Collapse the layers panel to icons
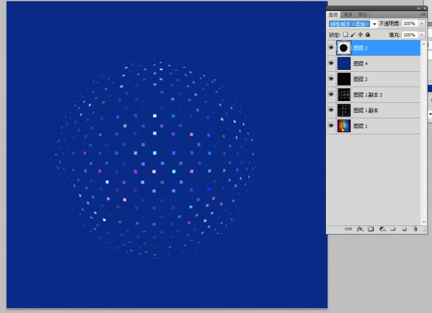The width and height of the screenshot is (432, 313). coord(419,8)
